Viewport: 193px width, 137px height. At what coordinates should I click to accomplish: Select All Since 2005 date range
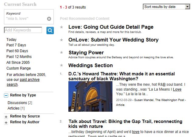click(18, 63)
